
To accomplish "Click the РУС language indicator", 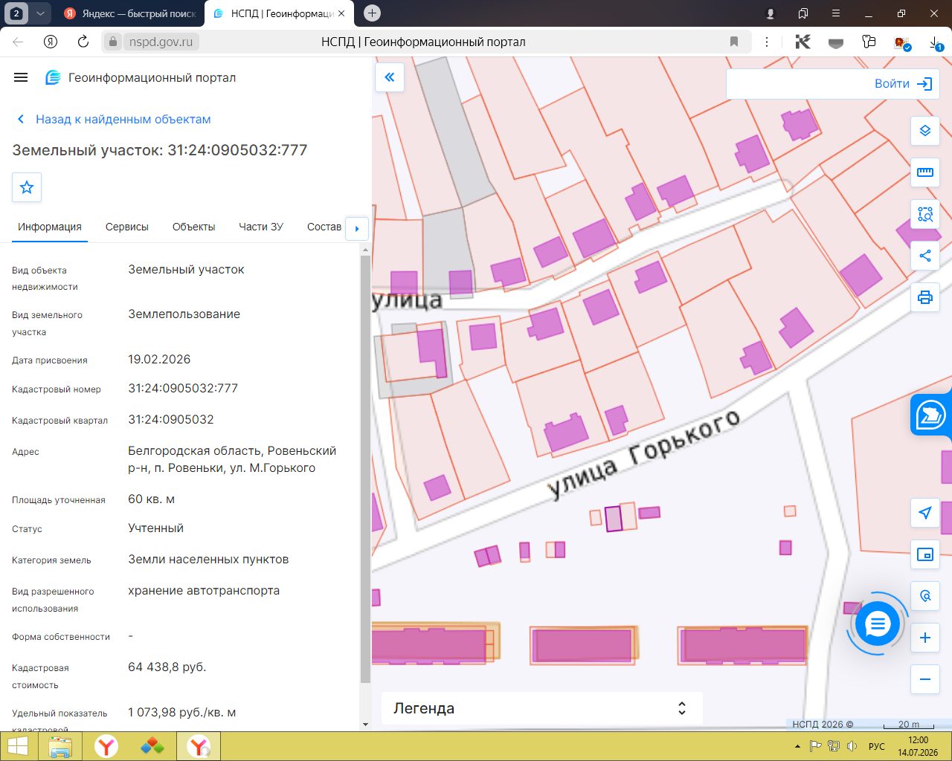I will [x=877, y=746].
